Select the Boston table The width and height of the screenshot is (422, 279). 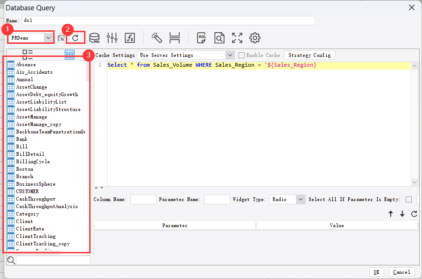click(24, 169)
